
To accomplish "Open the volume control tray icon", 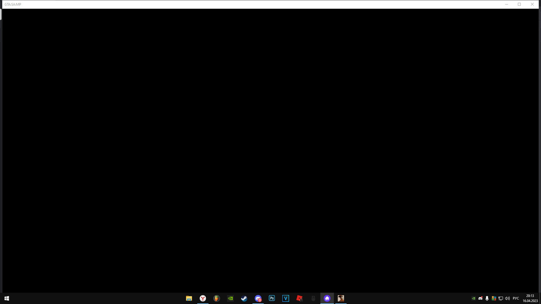I will (507, 299).
